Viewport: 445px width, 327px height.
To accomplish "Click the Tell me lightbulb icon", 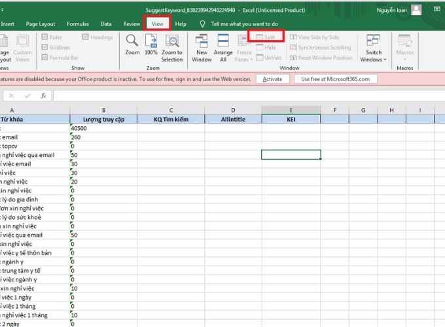I will (x=202, y=24).
